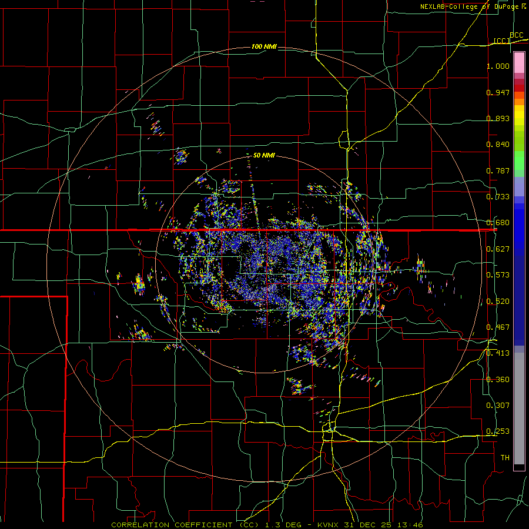
Task: Click the 0.840 scale label
Action: (x=498, y=145)
